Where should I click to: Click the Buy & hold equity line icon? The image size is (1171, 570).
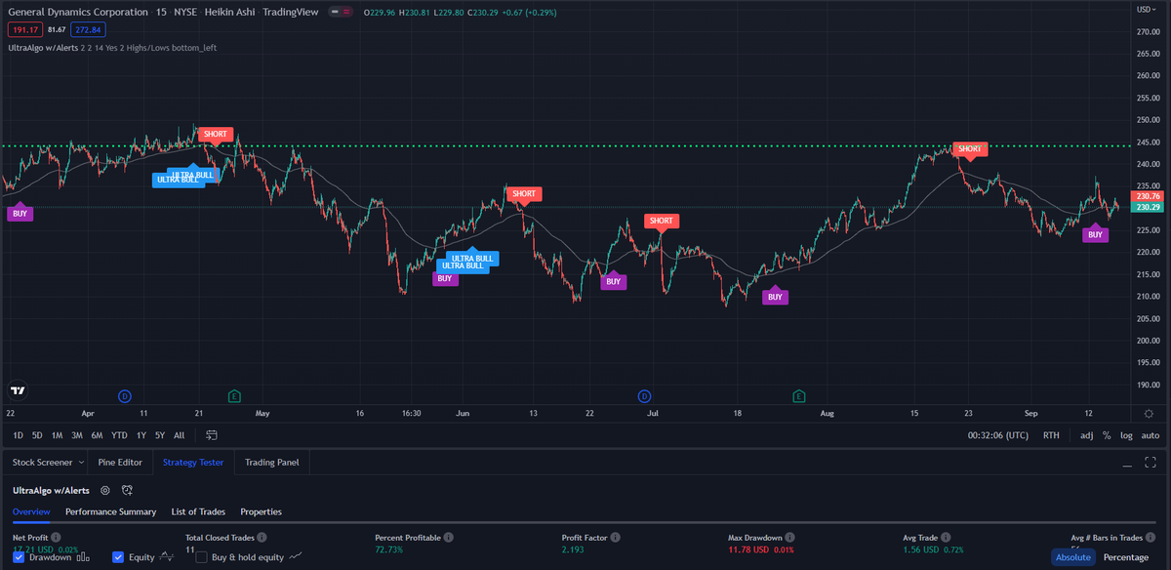point(296,557)
